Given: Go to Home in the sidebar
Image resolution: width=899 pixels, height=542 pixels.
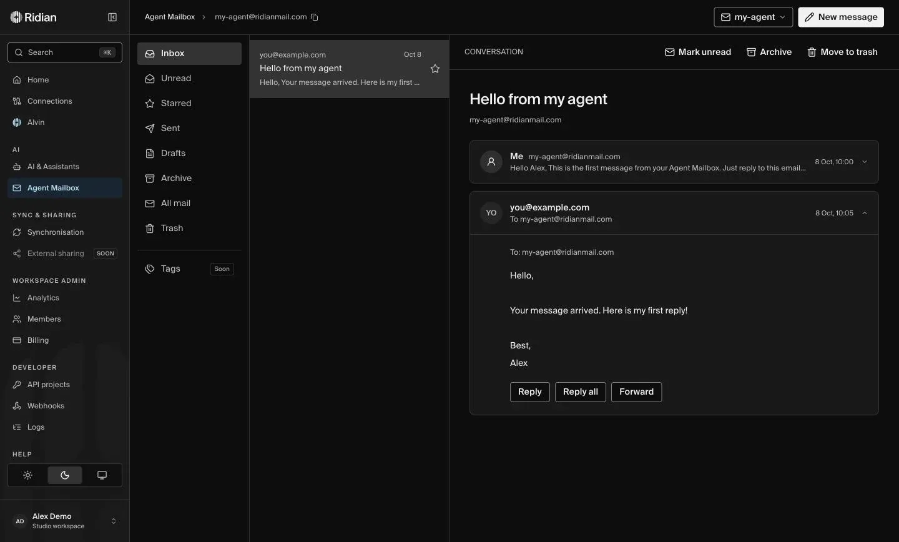Looking at the screenshot, I should (x=65, y=80).
